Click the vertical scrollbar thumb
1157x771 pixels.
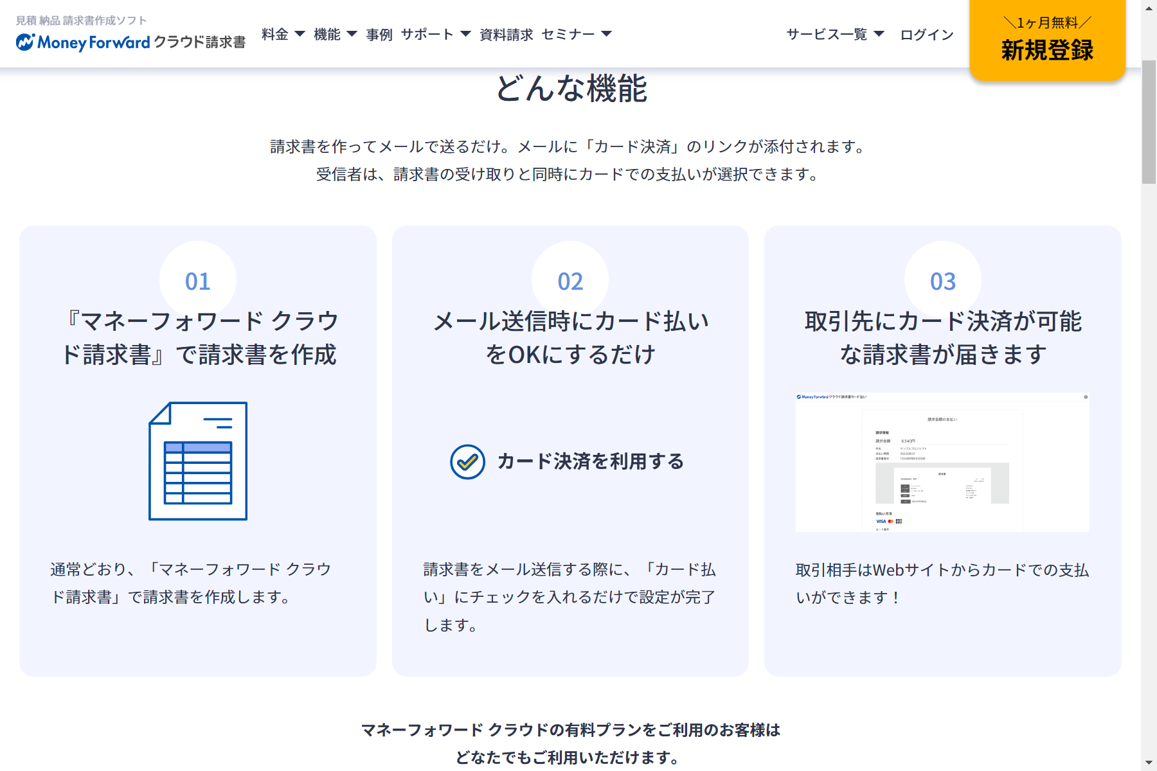[1149, 122]
